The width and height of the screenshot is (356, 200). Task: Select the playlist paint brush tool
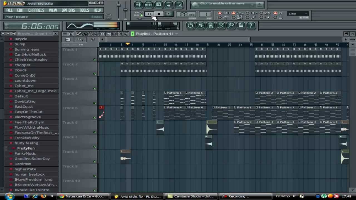[x=85, y=34]
